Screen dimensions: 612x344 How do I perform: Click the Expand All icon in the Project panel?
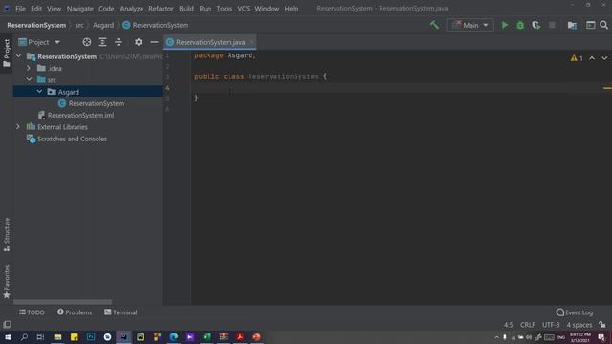[102, 42]
